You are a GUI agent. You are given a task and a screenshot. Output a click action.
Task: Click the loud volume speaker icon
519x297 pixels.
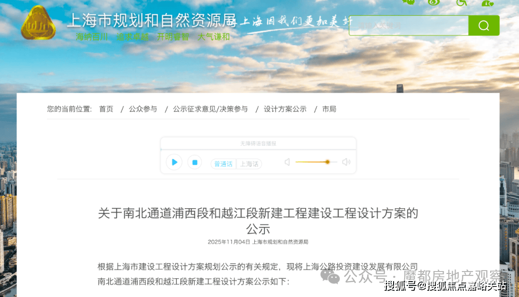(346, 162)
